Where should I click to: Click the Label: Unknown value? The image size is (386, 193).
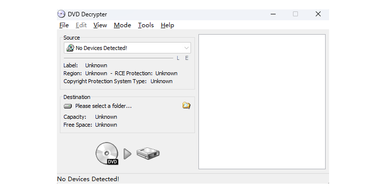[96, 65]
